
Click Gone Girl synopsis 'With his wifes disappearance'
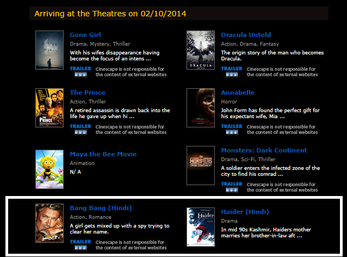tap(115, 56)
